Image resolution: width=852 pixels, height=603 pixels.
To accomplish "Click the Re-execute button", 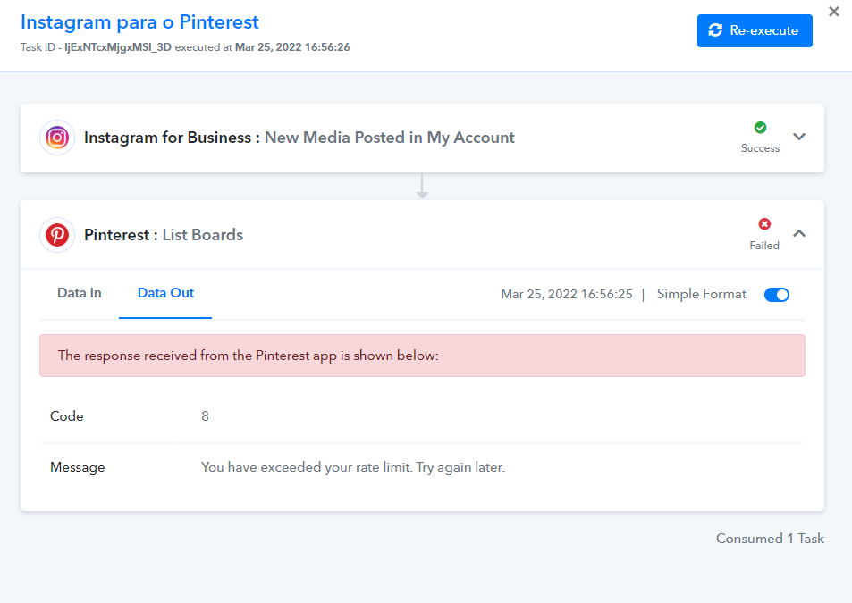I will tap(755, 31).
